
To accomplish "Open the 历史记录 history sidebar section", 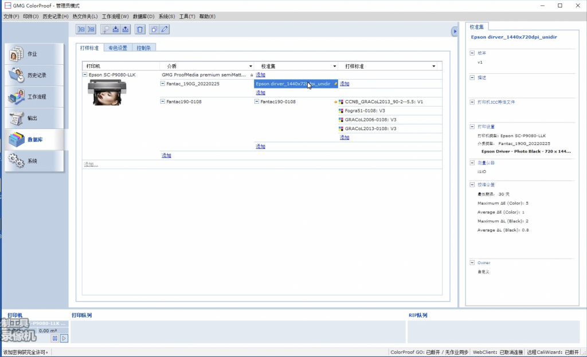I will click(x=34, y=75).
